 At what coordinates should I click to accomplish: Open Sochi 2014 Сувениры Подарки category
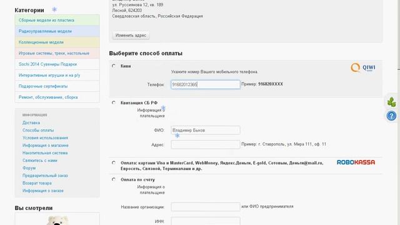(x=57, y=64)
